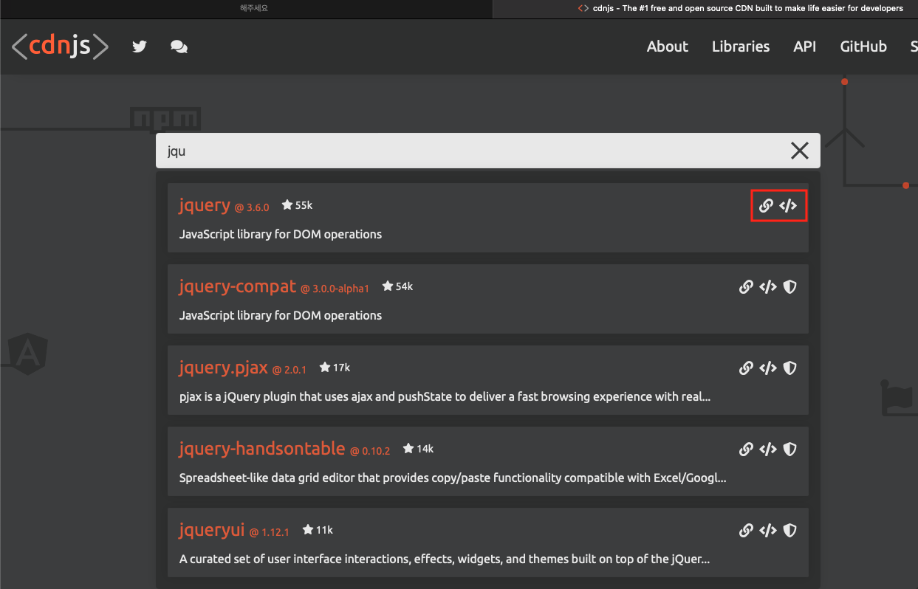Open the jquery-handsontable library link

pyautogui.click(x=262, y=449)
